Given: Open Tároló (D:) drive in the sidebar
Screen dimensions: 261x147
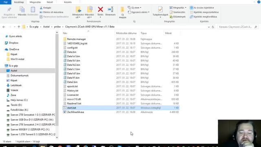Looking at the screenshot, I should 16,105.
